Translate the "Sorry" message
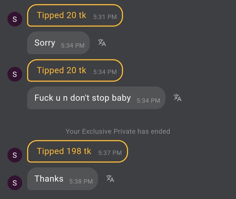Screen dimensions: 236x199 [x=102, y=43]
